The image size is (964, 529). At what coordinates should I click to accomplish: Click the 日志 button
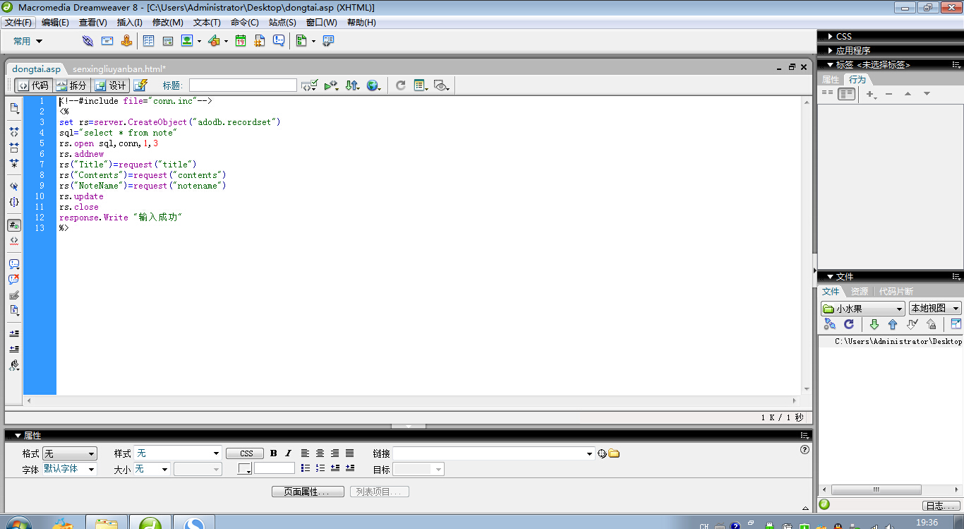[x=941, y=506]
